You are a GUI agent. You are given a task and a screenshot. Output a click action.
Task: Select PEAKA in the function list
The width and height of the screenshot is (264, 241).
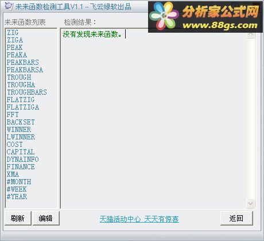click(17, 55)
